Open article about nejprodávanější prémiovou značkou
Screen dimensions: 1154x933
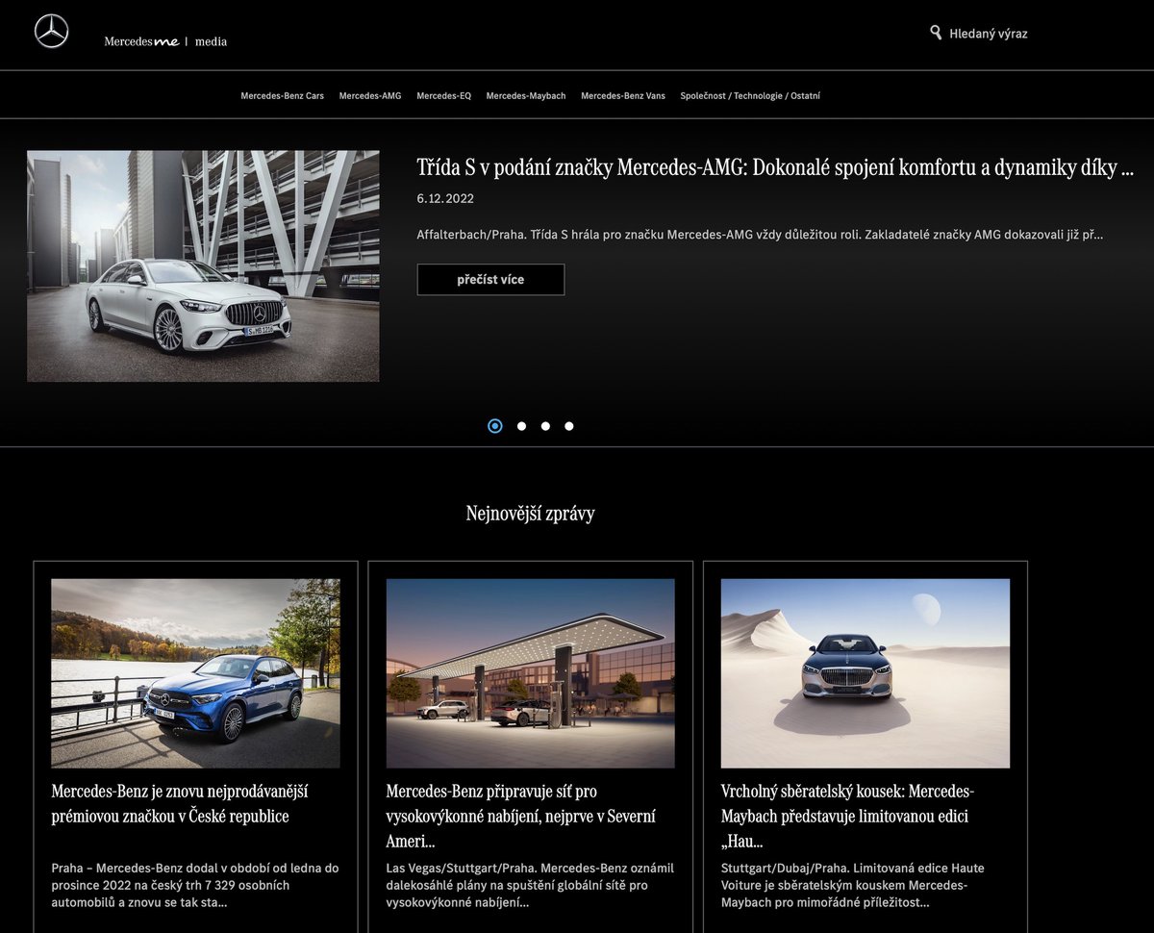180,804
